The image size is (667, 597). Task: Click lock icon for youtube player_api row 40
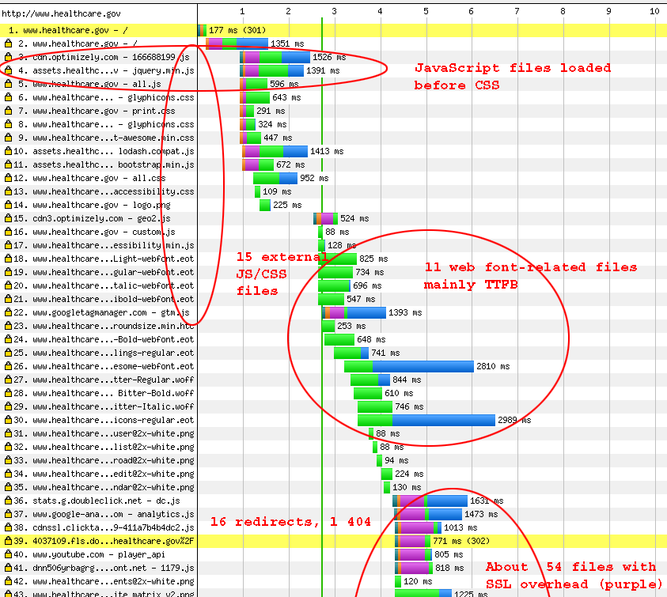(x=8, y=554)
